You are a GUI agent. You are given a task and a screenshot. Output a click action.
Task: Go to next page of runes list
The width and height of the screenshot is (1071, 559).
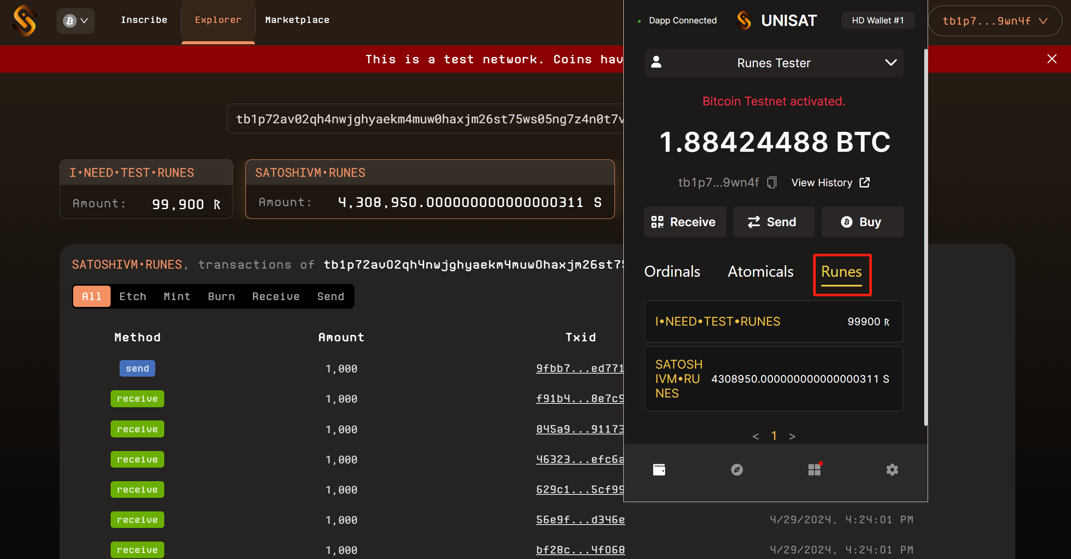(x=792, y=437)
